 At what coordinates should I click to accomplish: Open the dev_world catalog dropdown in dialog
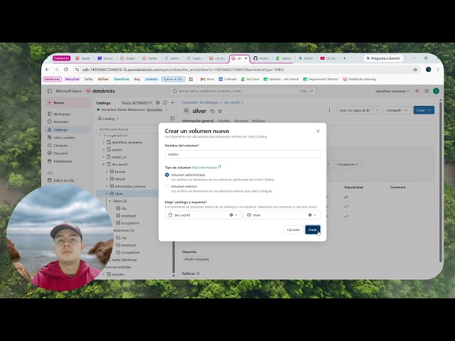pyautogui.click(x=203, y=215)
